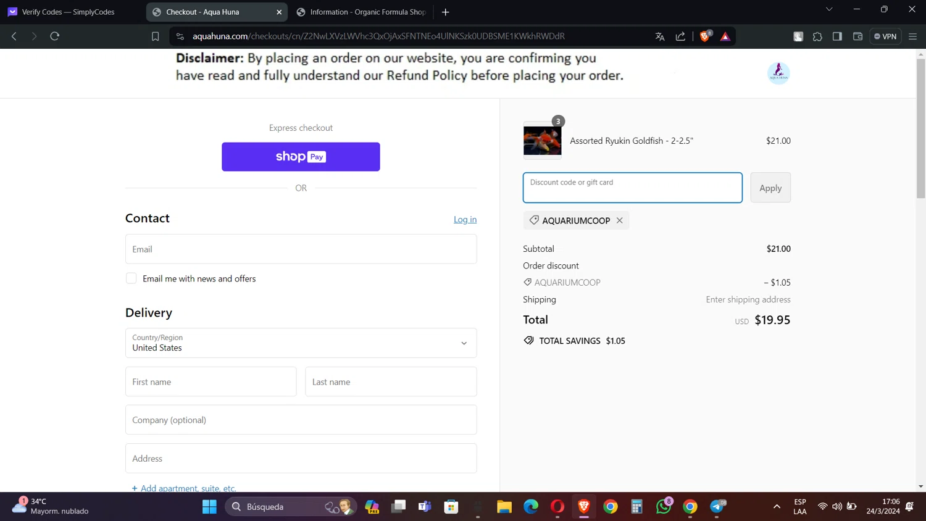This screenshot has width=926, height=521.
Task: Check Email me with news and offers
Action: 131,278
